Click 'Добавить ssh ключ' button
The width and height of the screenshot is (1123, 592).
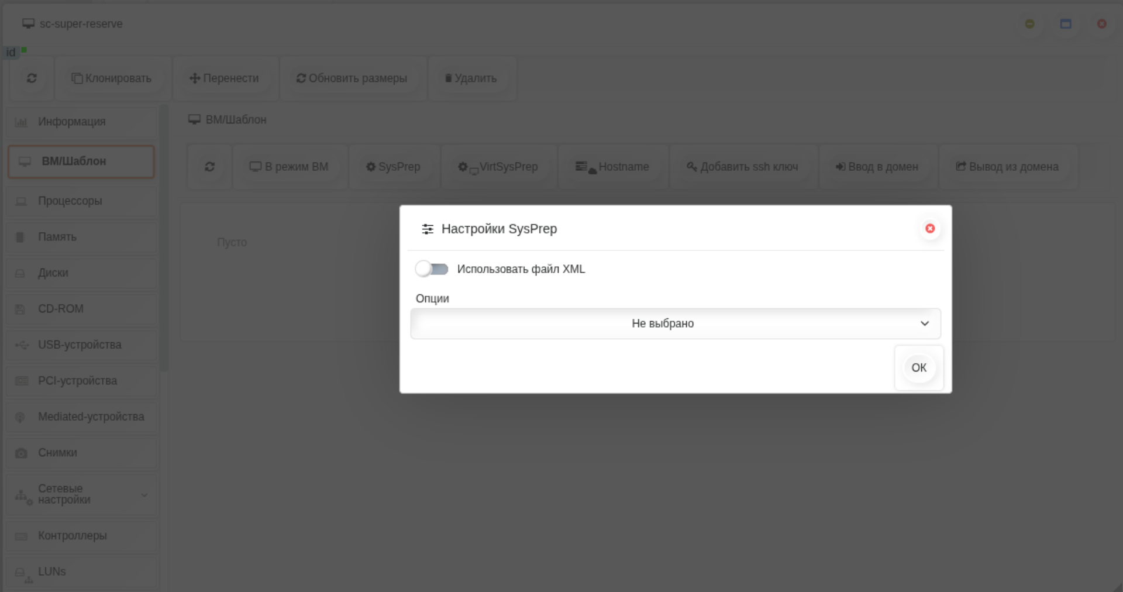[742, 167]
